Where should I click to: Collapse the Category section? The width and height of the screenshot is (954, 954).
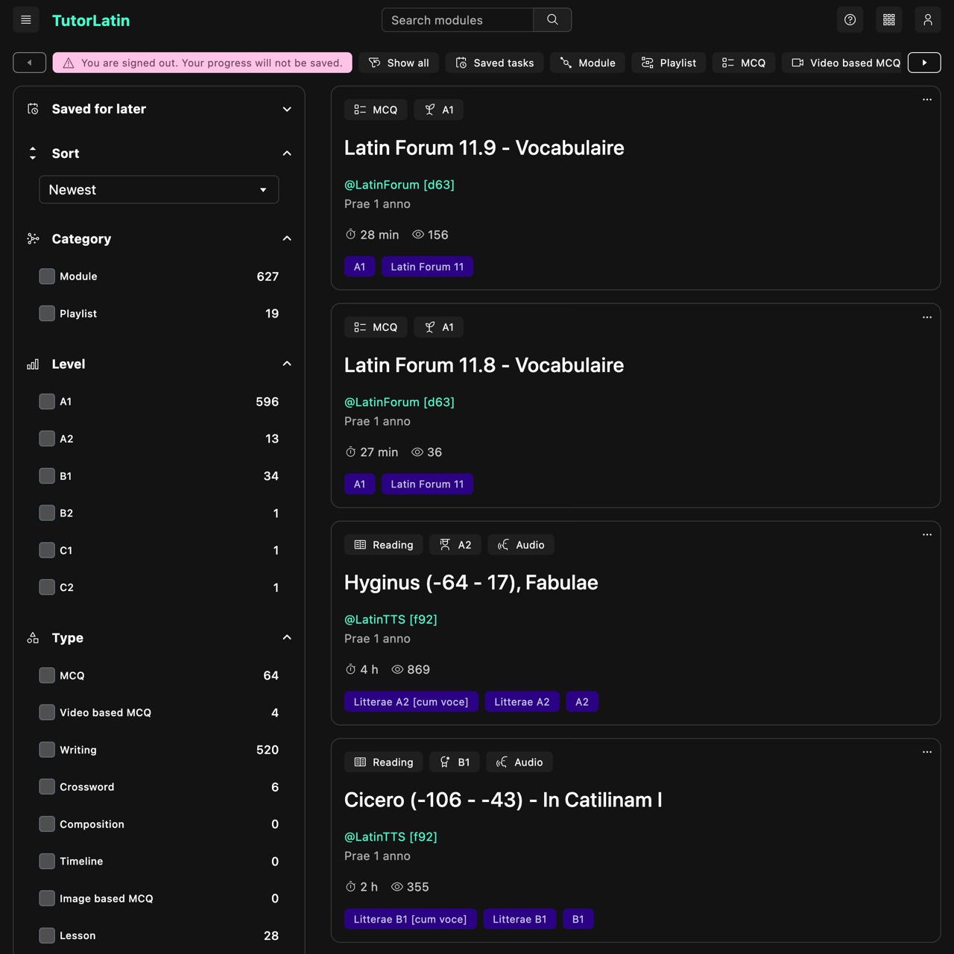[287, 238]
